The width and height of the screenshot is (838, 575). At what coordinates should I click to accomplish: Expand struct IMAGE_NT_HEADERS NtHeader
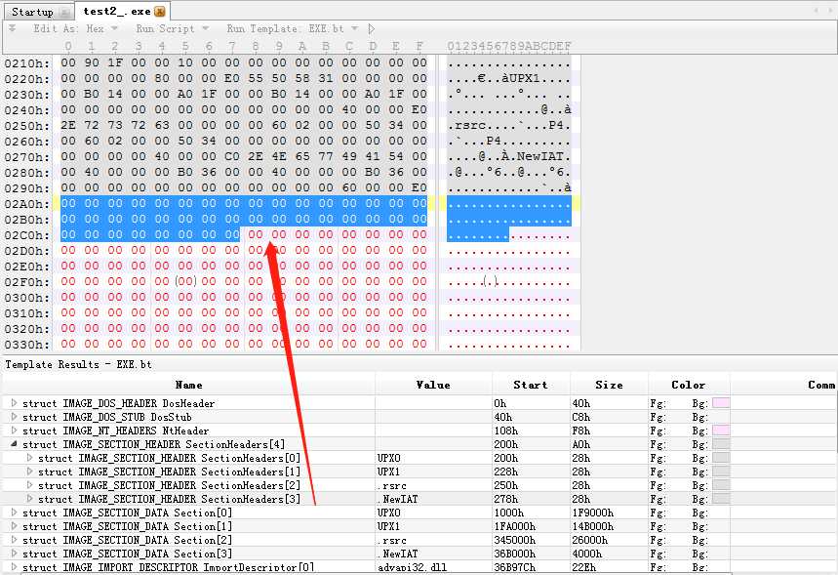14,431
